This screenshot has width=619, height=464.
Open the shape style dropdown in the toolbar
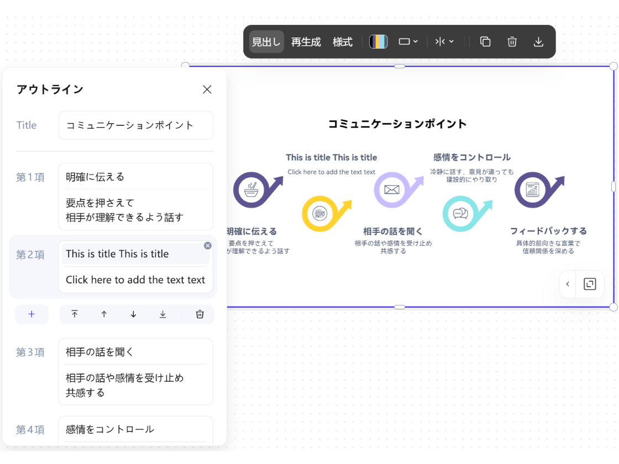(x=408, y=41)
